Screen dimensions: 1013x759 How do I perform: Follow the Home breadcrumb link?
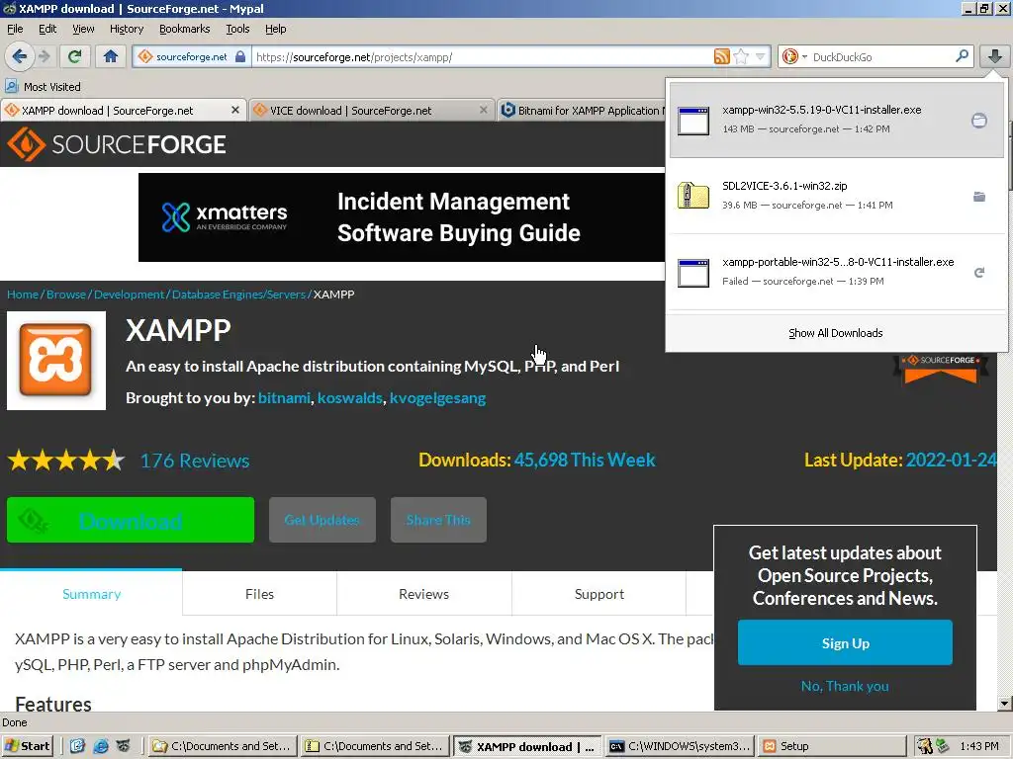tap(23, 295)
